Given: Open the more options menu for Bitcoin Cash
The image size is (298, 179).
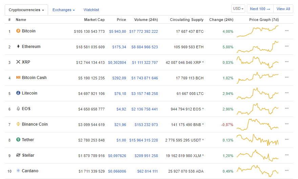Looking at the screenshot, I should 287,77.
